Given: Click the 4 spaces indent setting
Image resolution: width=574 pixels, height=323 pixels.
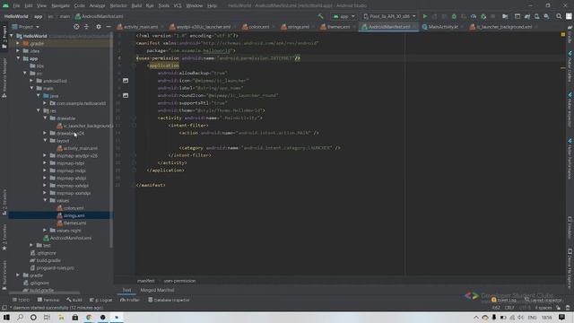Looking at the screenshot, I should [x=543, y=308].
